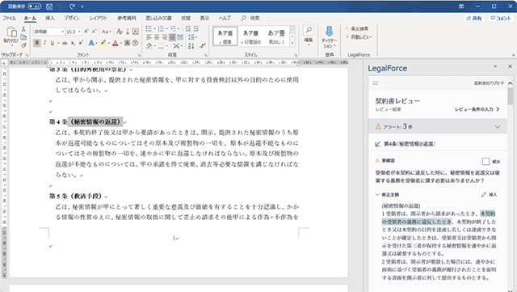Click the Strikethrough icon

click(65, 43)
